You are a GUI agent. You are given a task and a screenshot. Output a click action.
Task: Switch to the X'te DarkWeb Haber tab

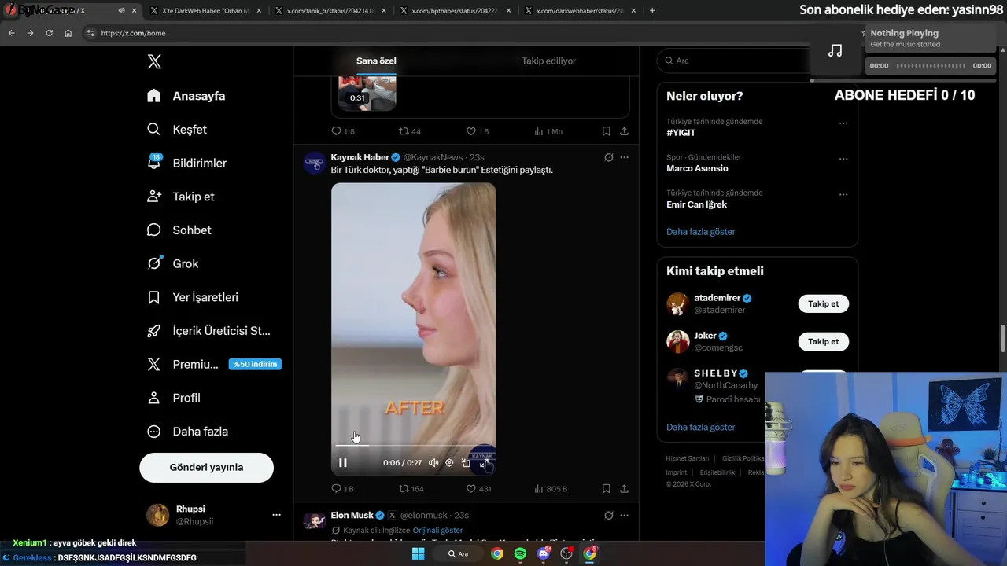tap(205, 11)
